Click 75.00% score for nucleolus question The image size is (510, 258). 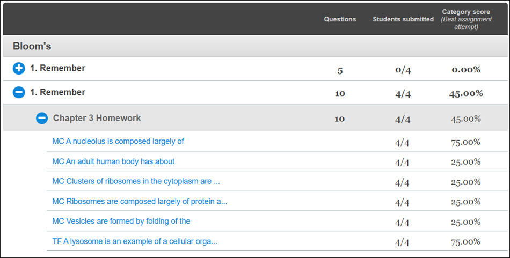466,142
